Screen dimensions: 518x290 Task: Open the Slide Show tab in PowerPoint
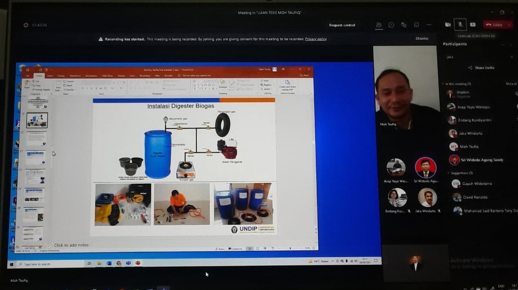107,76
